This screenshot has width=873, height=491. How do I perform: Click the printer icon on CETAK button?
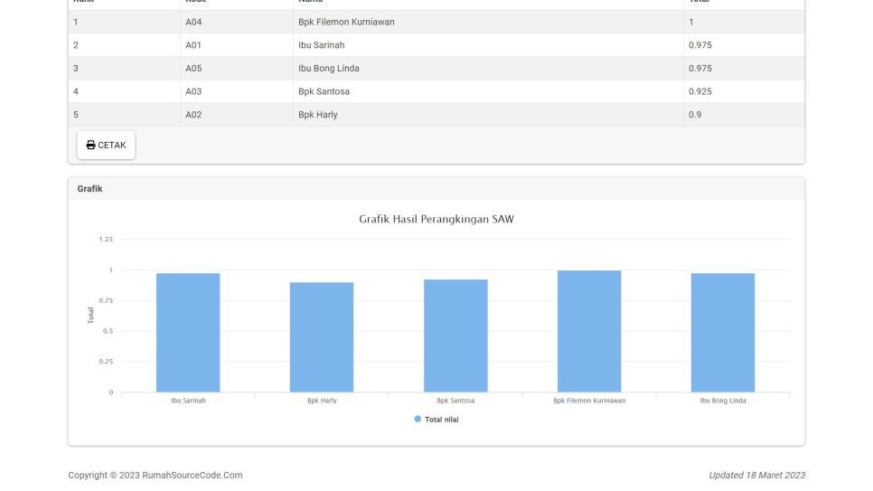pos(90,145)
